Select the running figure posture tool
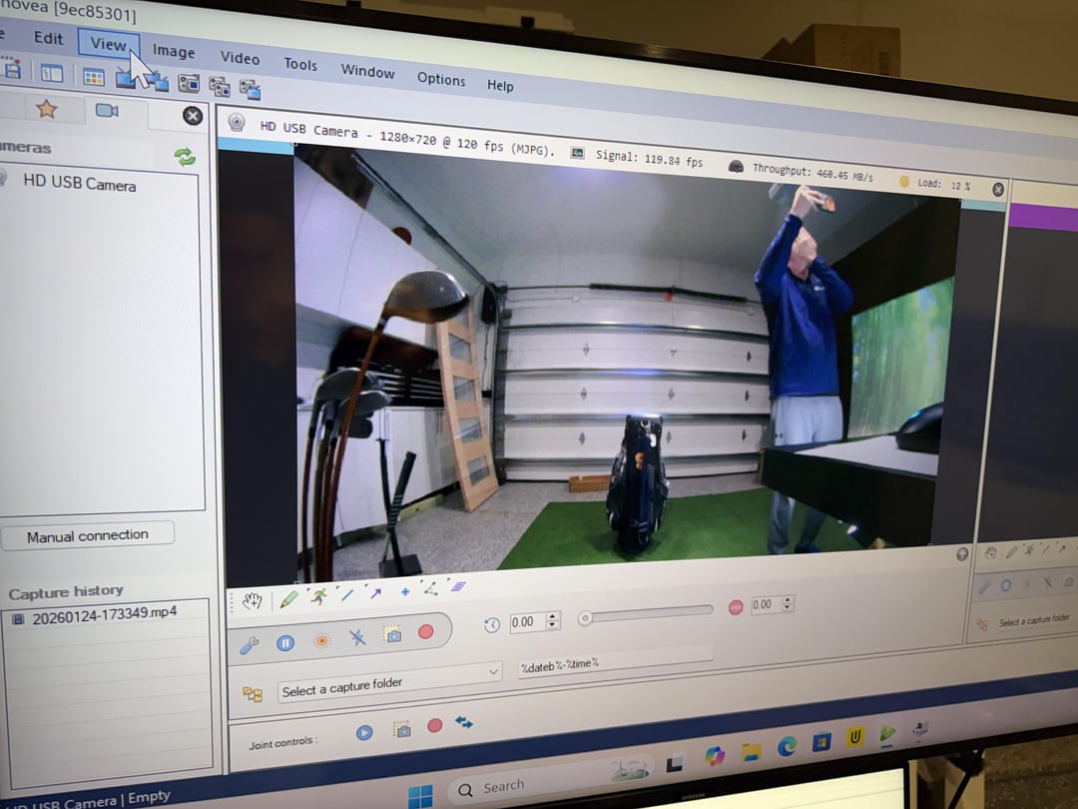1078x809 pixels. [x=317, y=597]
